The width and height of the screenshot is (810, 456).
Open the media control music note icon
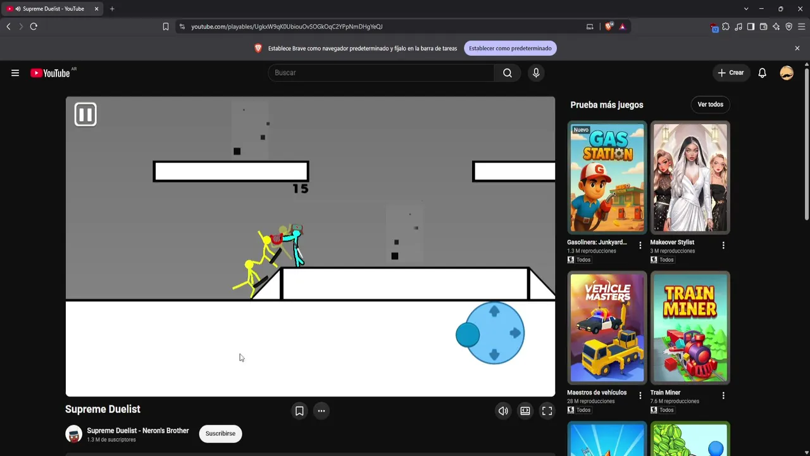[x=738, y=27]
